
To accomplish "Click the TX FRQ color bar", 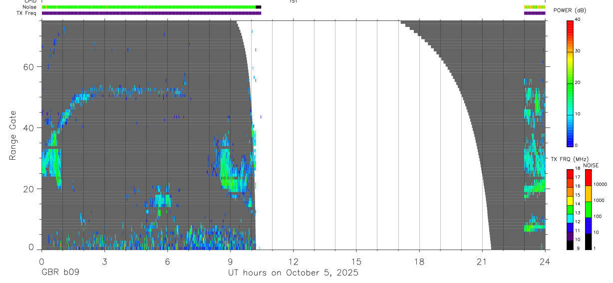I will 570,209.
